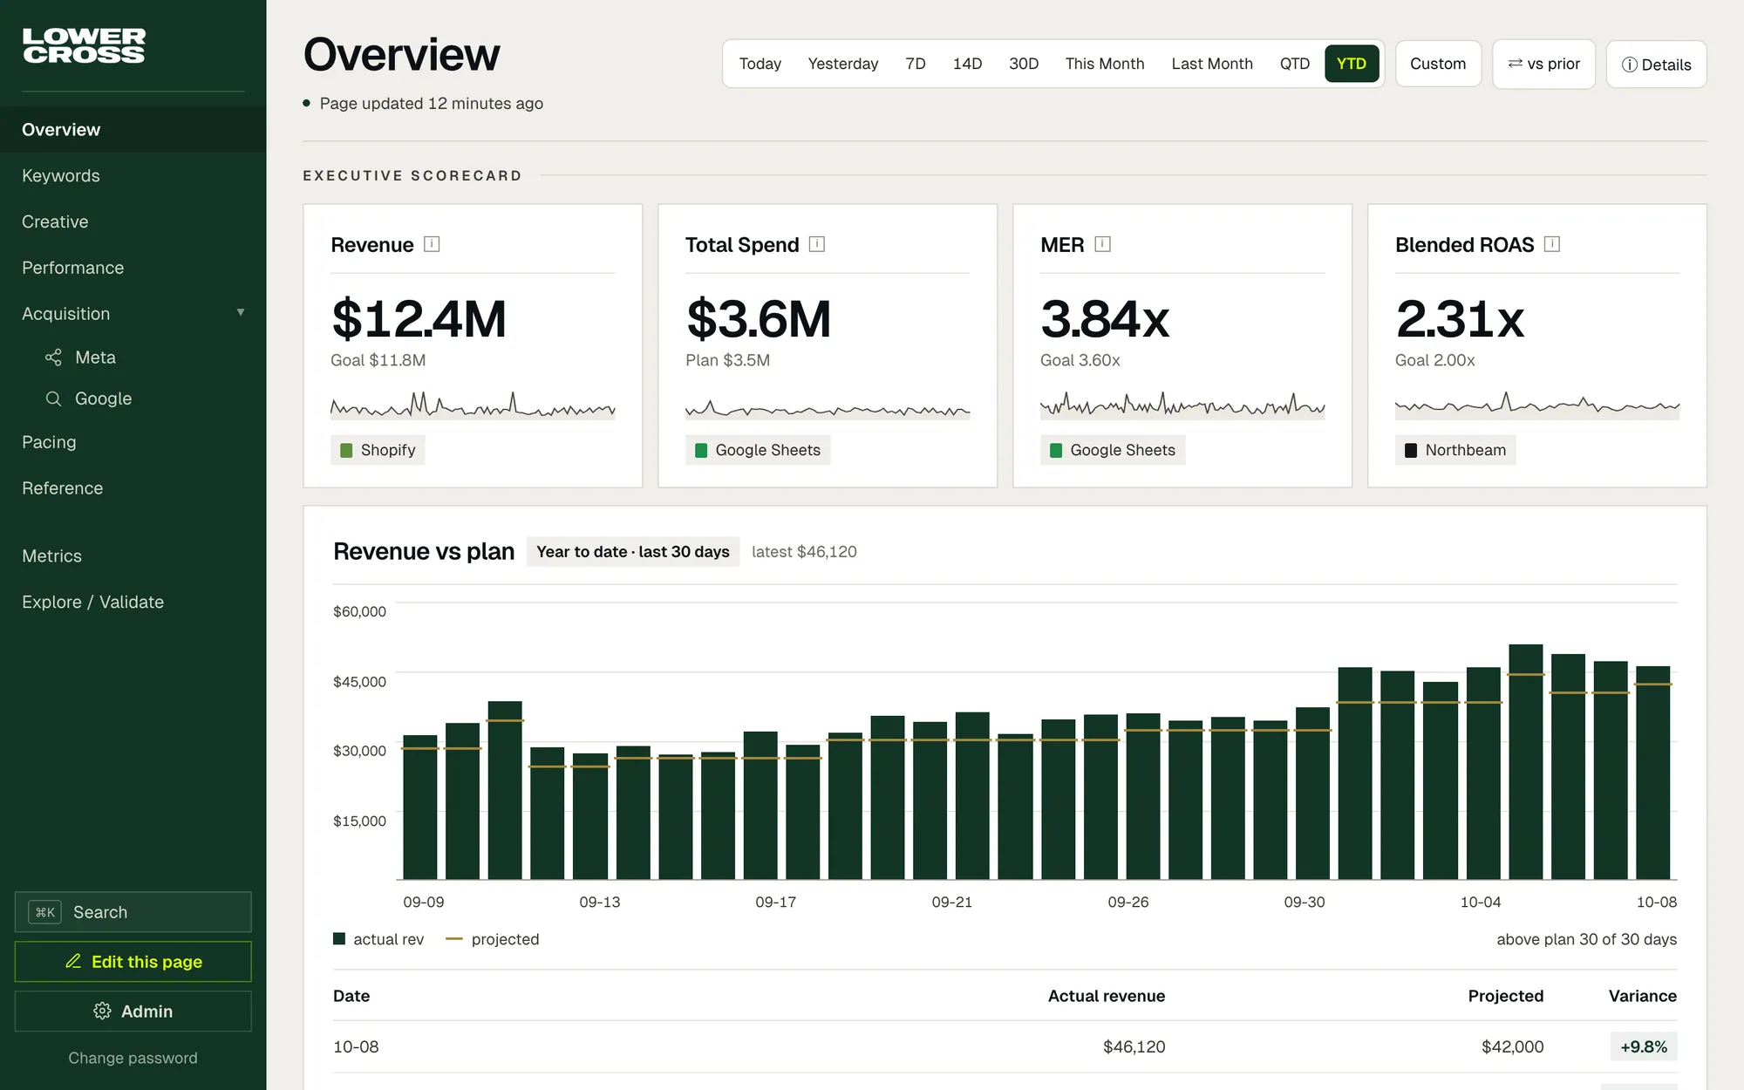
Task: Click the Revenue card info icon
Action: (432, 244)
